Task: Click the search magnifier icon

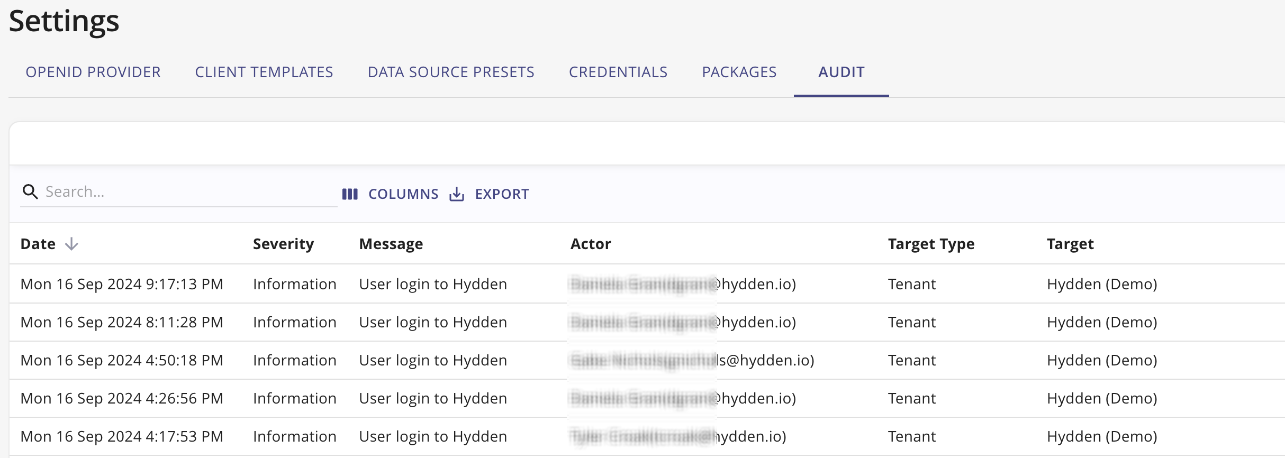Action: point(30,192)
